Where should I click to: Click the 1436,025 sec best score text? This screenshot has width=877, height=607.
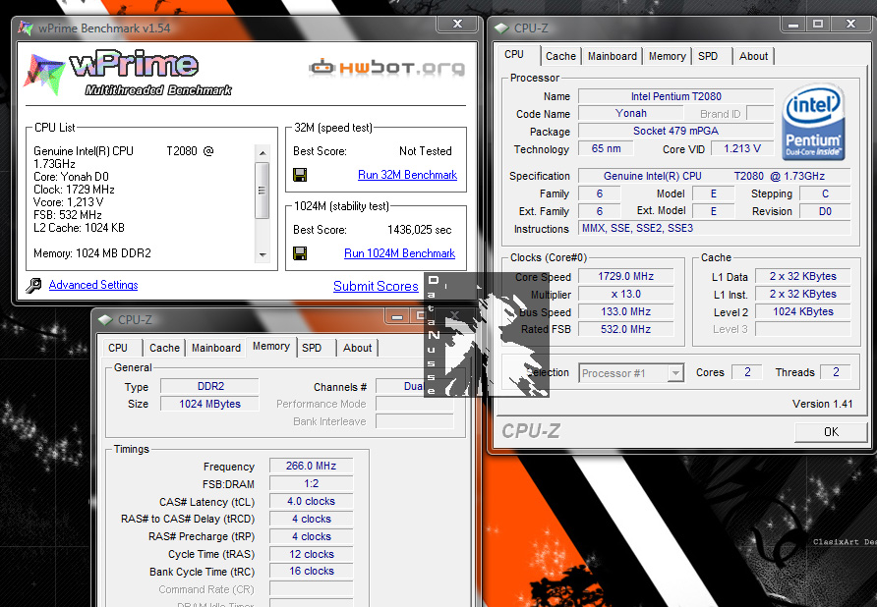coord(420,230)
